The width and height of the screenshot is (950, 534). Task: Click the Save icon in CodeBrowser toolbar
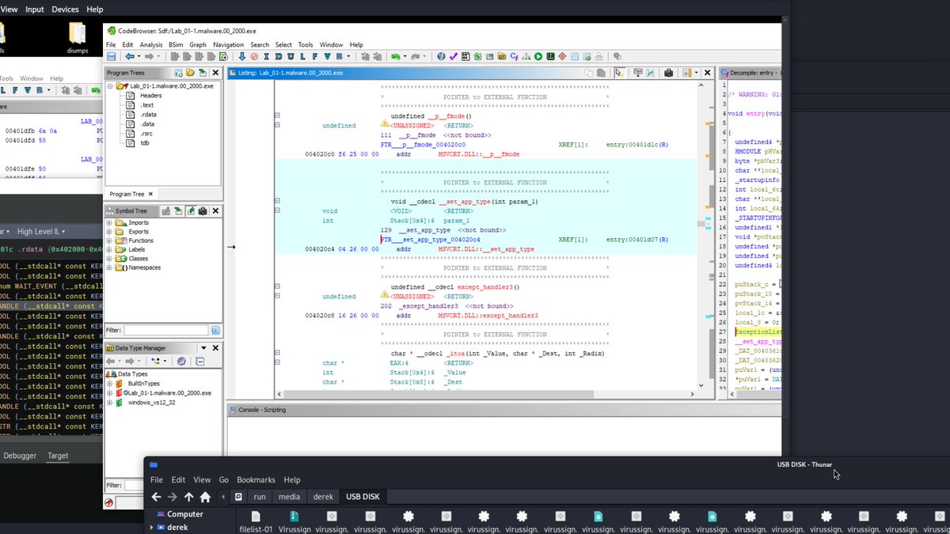tap(112, 57)
